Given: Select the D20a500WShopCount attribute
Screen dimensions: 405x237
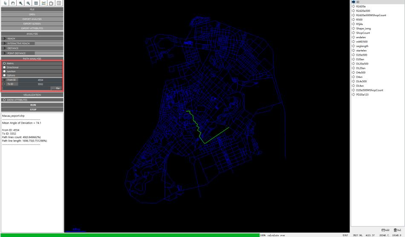Looking at the screenshot, I should (x=370, y=90).
